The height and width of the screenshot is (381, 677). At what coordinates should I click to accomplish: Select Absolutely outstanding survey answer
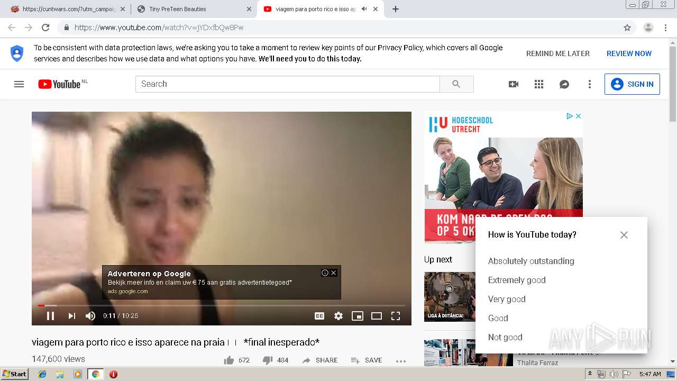click(531, 261)
